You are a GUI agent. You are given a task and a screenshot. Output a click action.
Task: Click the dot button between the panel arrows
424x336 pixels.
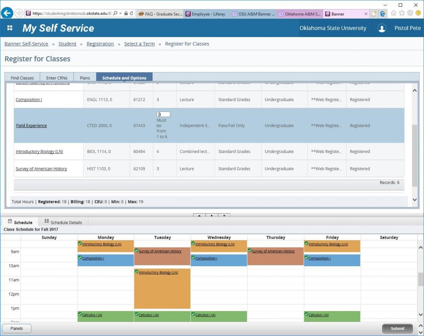pyautogui.click(x=212, y=216)
